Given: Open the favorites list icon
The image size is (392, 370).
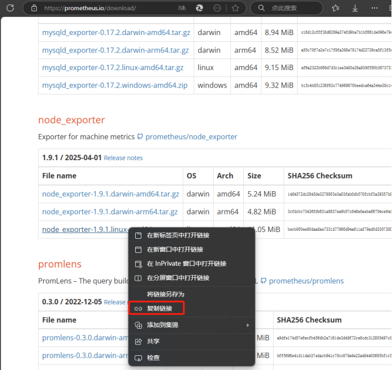Looking at the screenshot, I should click(335, 8).
